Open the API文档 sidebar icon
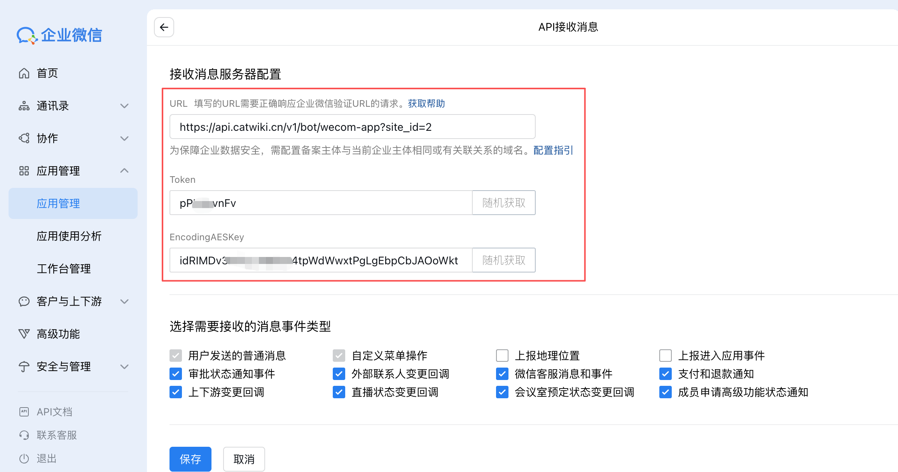The height and width of the screenshot is (472, 898). tap(24, 411)
